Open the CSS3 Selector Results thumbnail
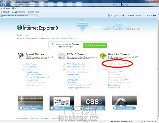The height and width of the screenshot is (123, 159). pyautogui.click(x=93, y=103)
